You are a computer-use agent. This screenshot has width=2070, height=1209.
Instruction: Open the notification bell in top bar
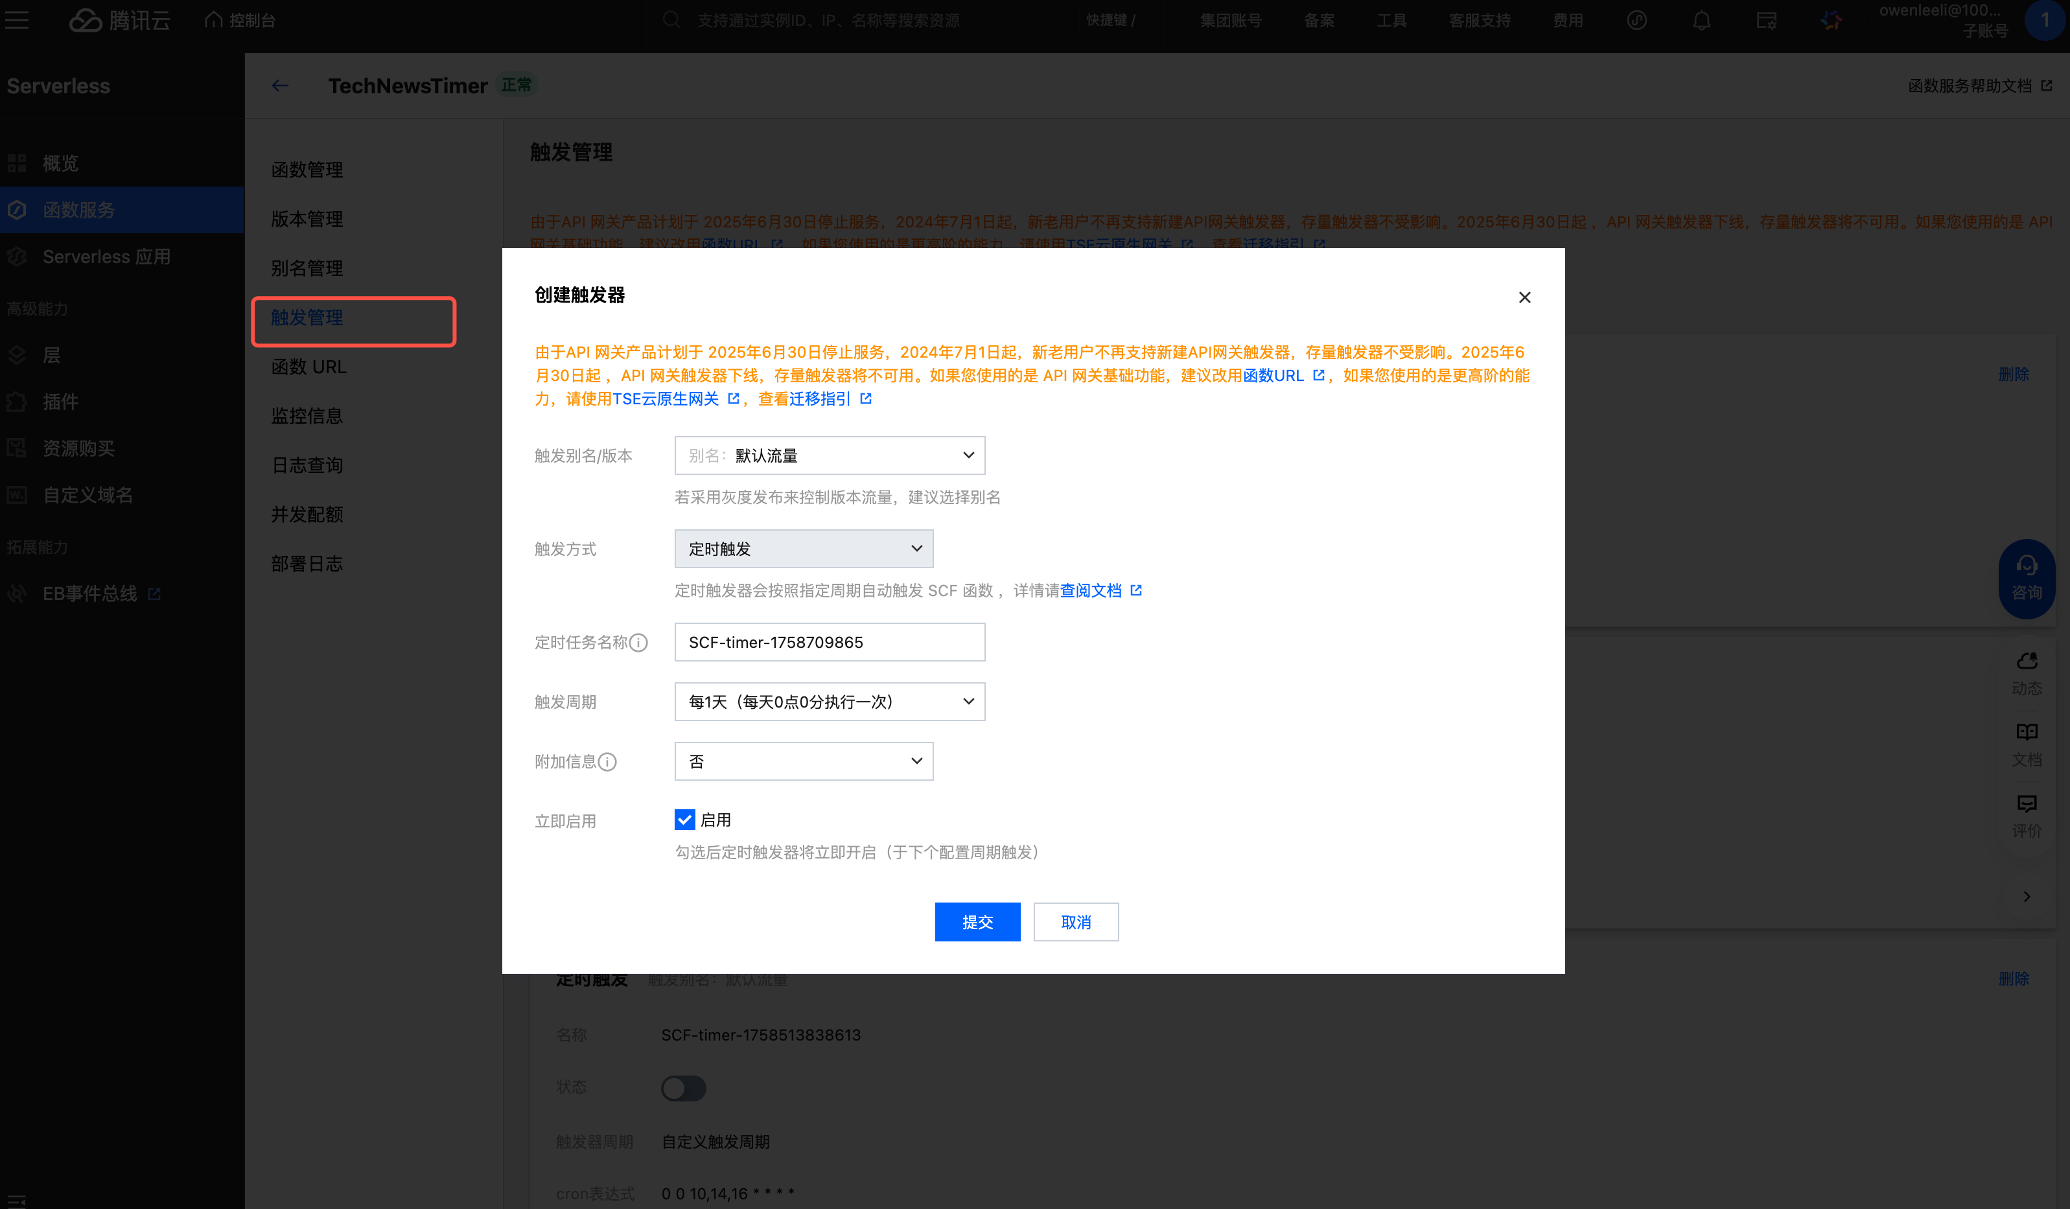pyautogui.click(x=1701, y=21)
